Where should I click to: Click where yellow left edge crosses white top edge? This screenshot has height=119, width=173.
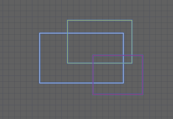(68, 33)
